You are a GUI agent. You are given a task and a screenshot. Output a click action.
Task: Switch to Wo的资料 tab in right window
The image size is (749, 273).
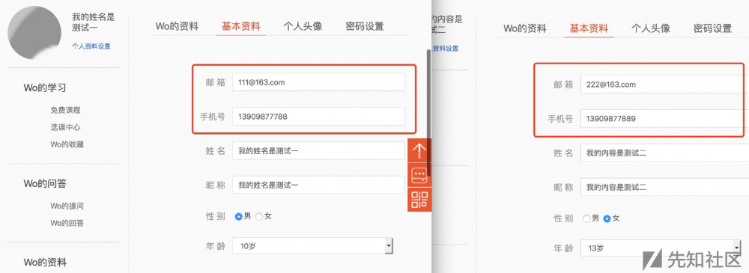tap(525, 28)
